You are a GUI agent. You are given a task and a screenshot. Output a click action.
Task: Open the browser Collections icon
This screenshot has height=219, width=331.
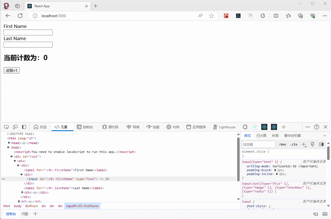[301, 16]
